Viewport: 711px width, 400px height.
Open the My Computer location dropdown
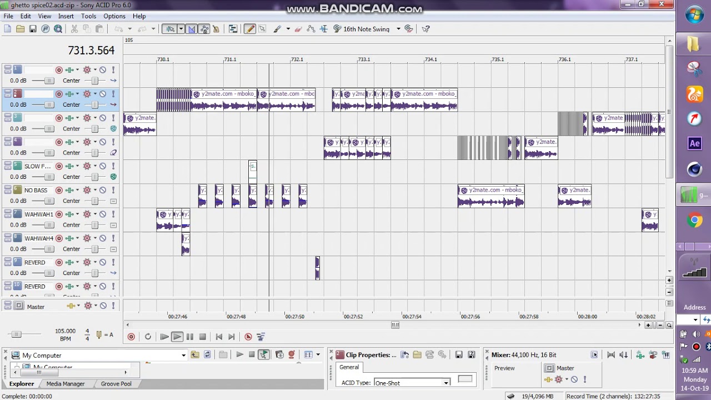click(x=183, y=356)
